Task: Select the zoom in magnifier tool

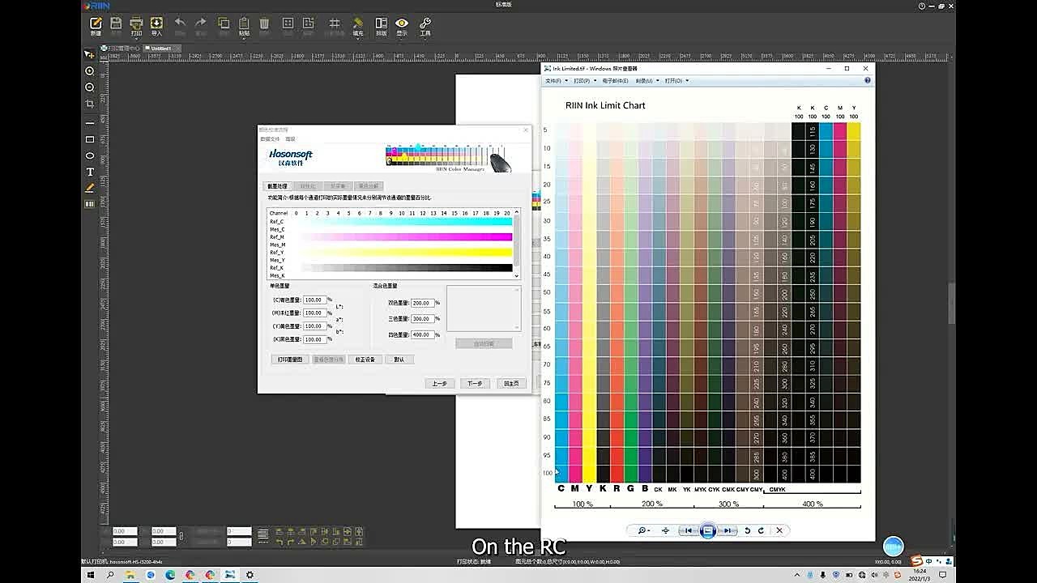Action: coord(90,71)
